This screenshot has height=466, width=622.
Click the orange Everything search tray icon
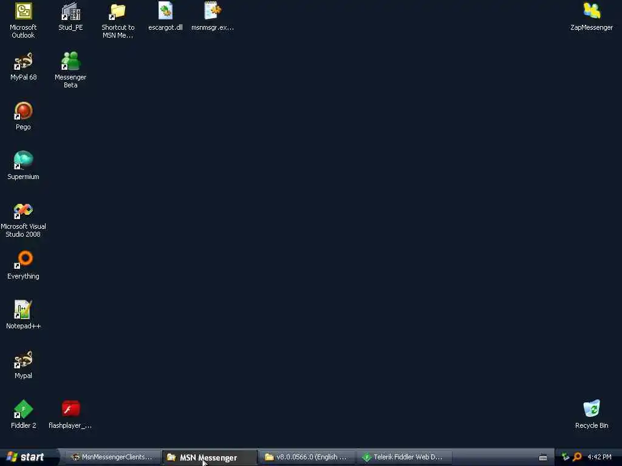coord(577,457)
